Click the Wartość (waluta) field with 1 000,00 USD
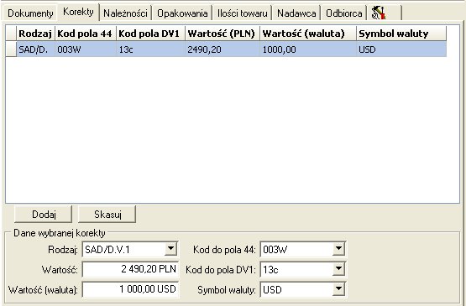The width and height of the screenshot is (466, 306). [x=130, y=289]
